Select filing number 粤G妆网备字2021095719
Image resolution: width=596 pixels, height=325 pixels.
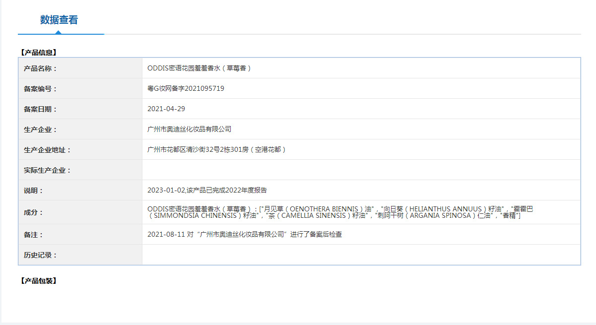186,89
